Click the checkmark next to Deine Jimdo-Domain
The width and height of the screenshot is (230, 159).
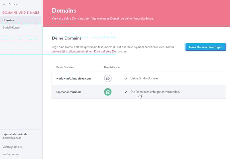(126, 78)
